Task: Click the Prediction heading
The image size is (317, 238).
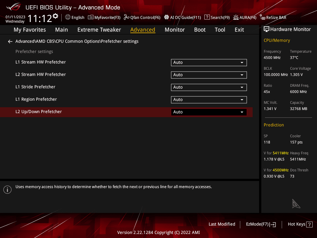Action: tap(274, 125)
